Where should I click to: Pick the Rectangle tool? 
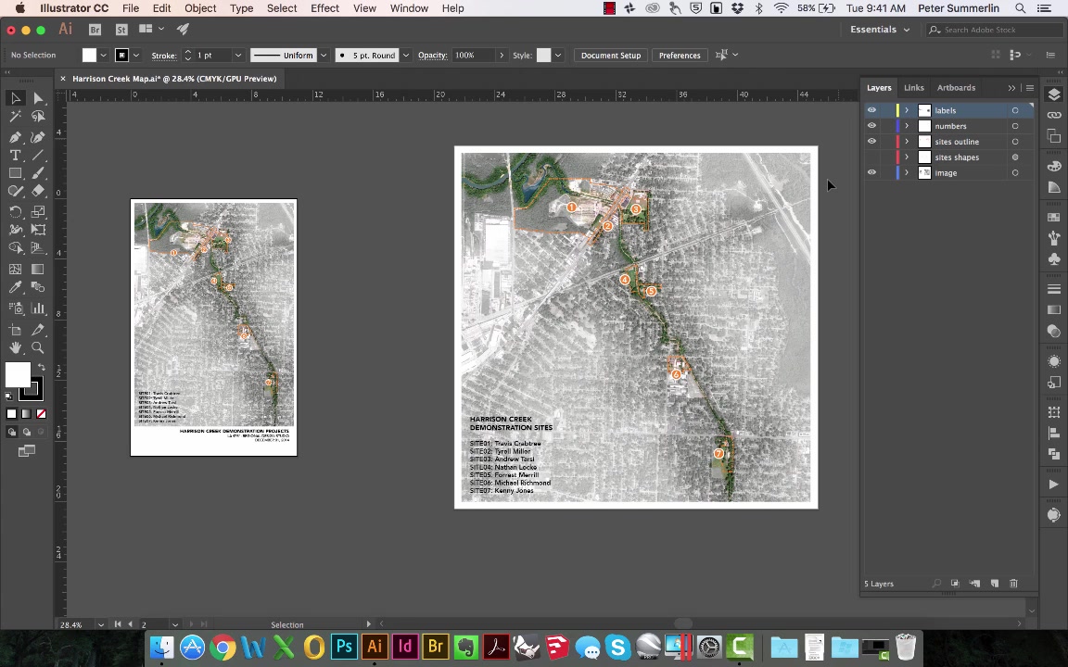pos(16,171)
